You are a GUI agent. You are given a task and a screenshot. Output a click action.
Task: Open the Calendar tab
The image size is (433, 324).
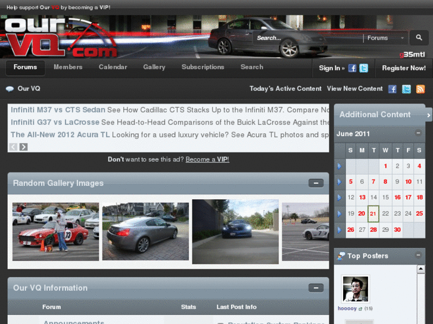point(113,67)
